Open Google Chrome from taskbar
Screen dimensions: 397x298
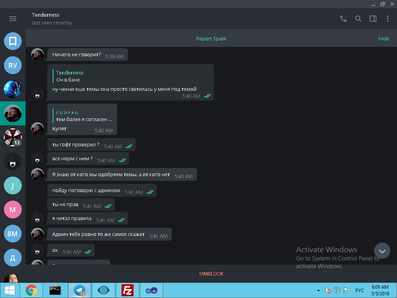[x=31, y=290]
